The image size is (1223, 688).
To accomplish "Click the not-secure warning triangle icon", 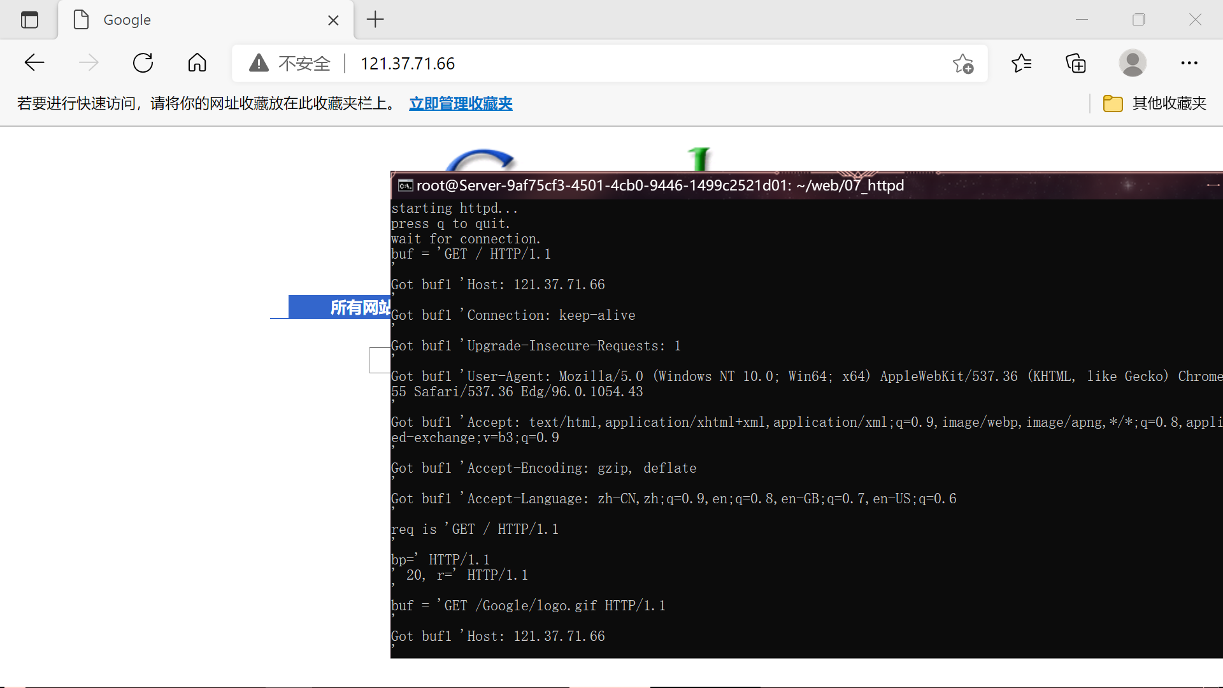I will point(259,63).
